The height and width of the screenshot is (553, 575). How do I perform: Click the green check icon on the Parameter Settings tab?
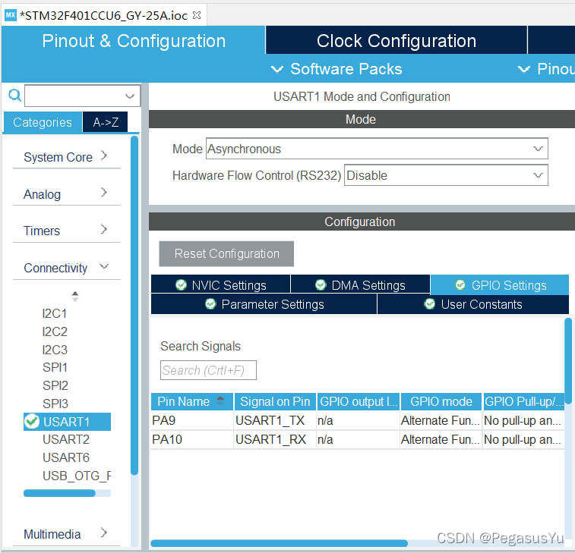(x=210, y=303)
